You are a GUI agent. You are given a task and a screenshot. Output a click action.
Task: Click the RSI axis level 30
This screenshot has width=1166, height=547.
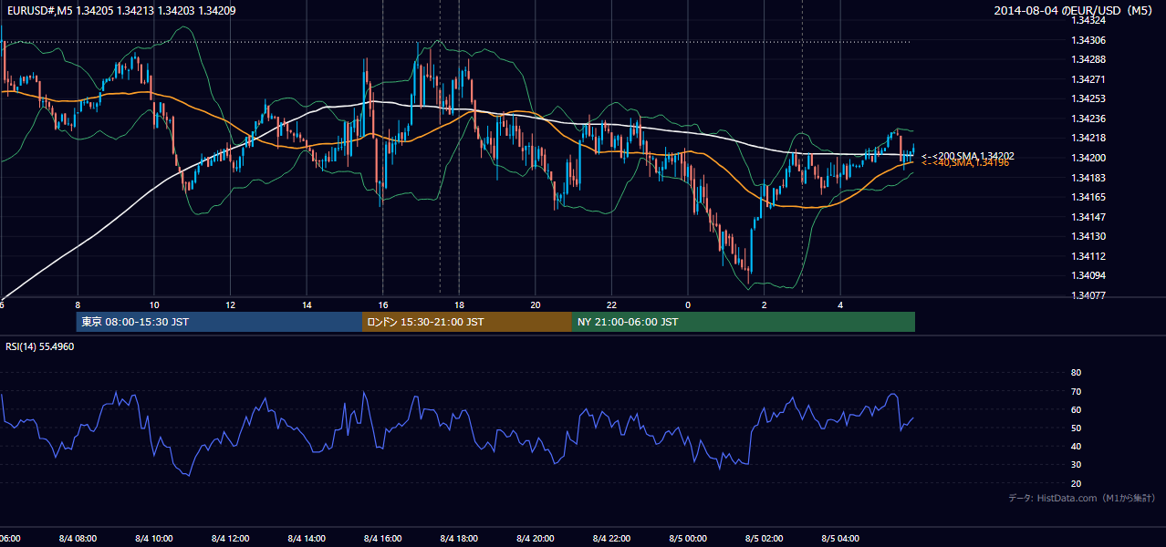coord(1077,464)
